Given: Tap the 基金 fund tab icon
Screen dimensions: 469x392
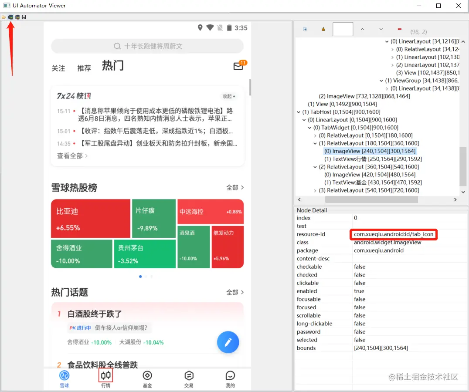Looking at the screenshot, I should (x=147, y=375).
